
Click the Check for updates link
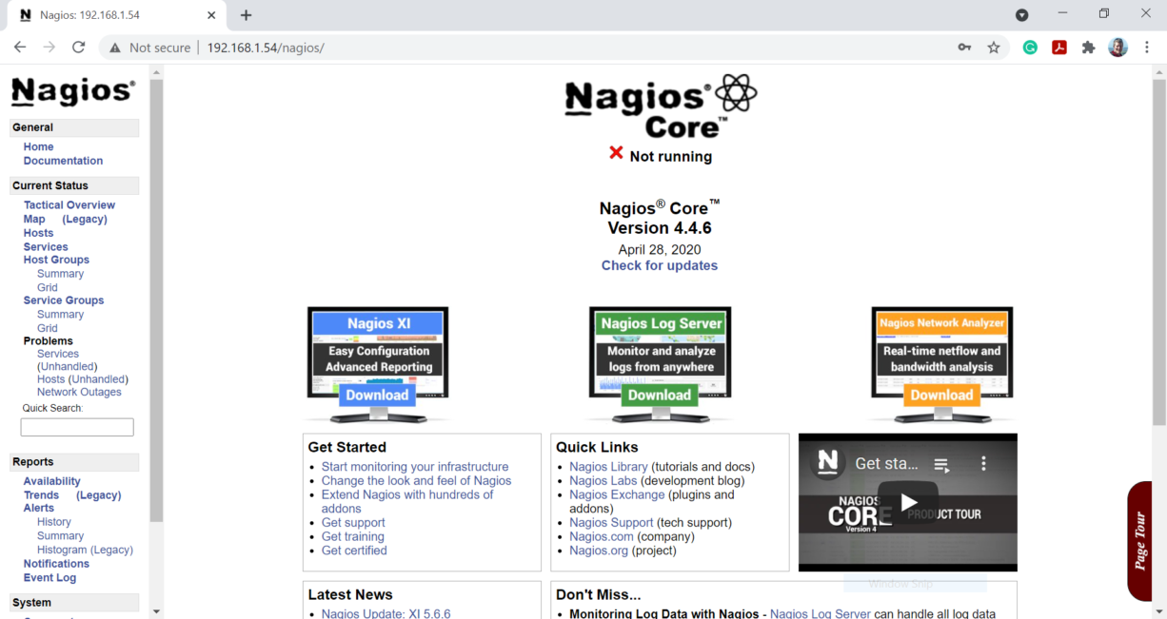[659, 265]
